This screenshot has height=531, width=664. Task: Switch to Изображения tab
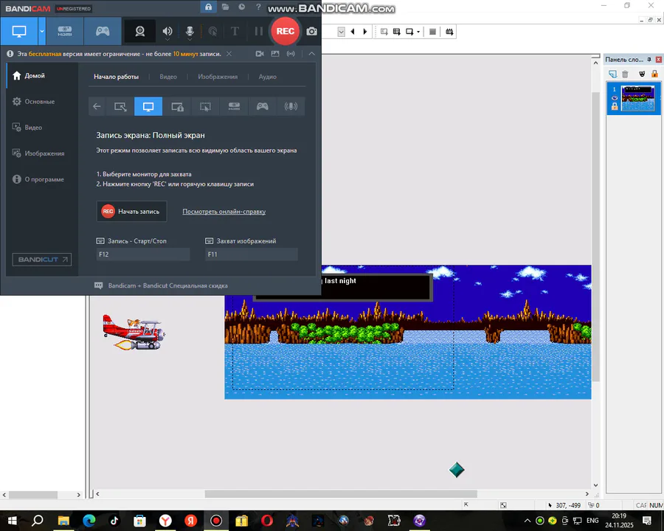[x=218, y=77]
